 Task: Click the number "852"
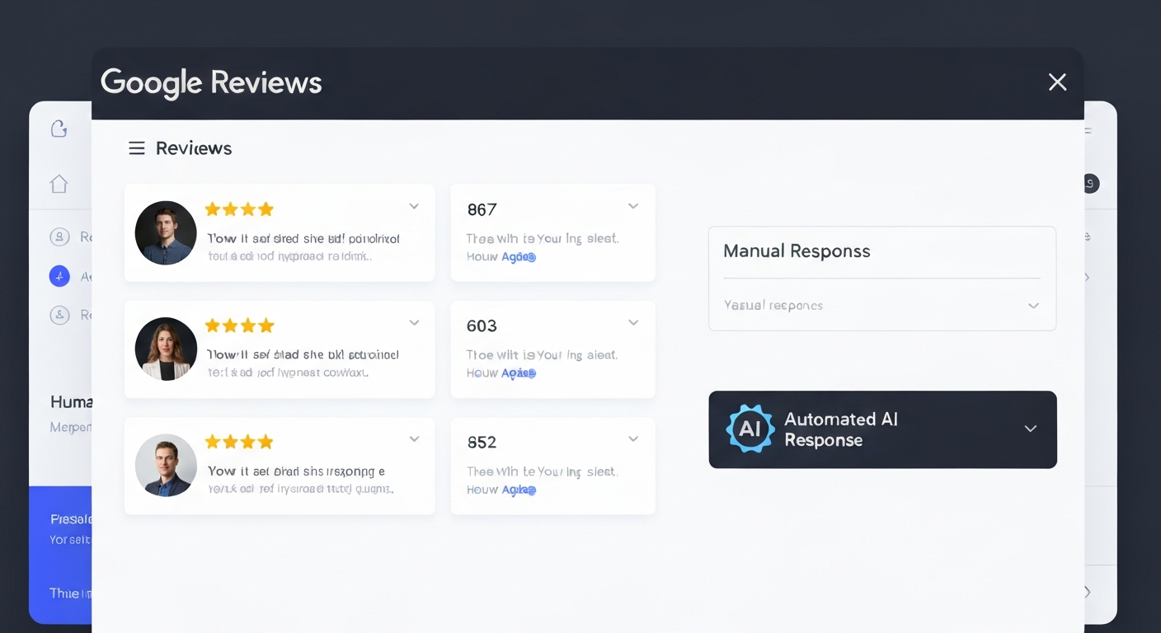(x=482, y=443)
